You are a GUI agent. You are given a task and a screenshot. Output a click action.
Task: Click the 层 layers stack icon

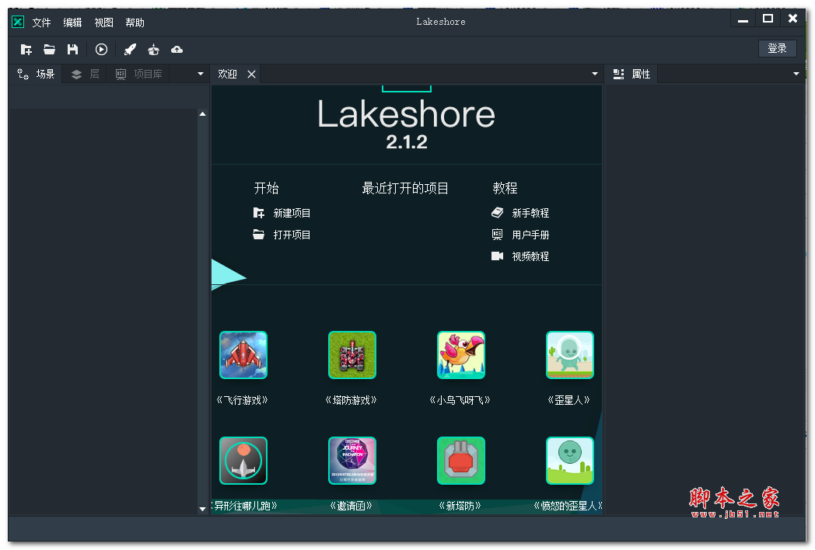pos(76,75)
